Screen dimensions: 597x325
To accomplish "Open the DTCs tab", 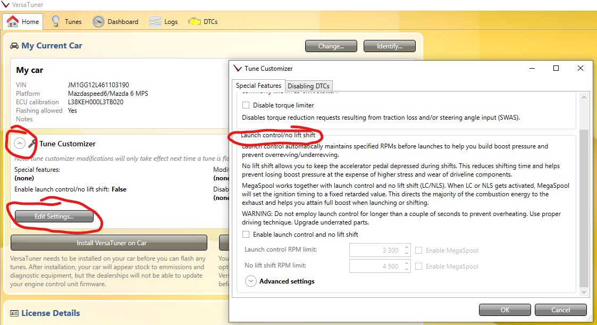I will 203,22.
